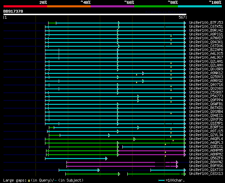This screenshot has height=183, width=225.
Task: Open hit UniRef100_B8AYN2
Action: click(206, 162)
